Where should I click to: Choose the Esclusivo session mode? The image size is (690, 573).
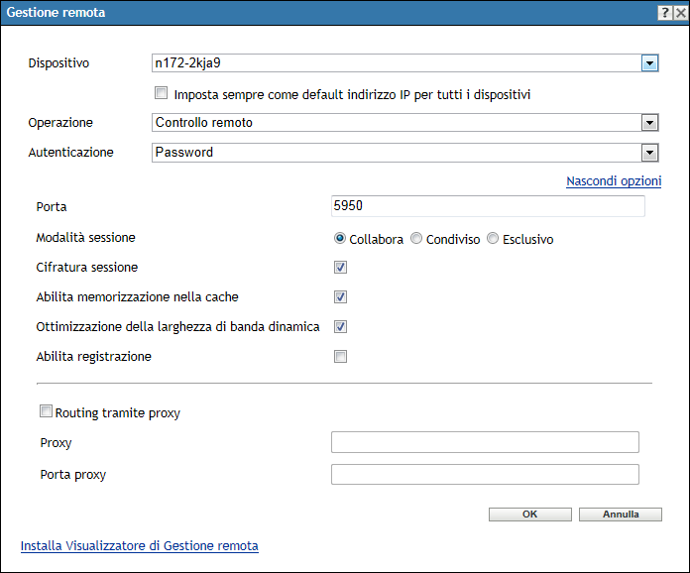493,239
